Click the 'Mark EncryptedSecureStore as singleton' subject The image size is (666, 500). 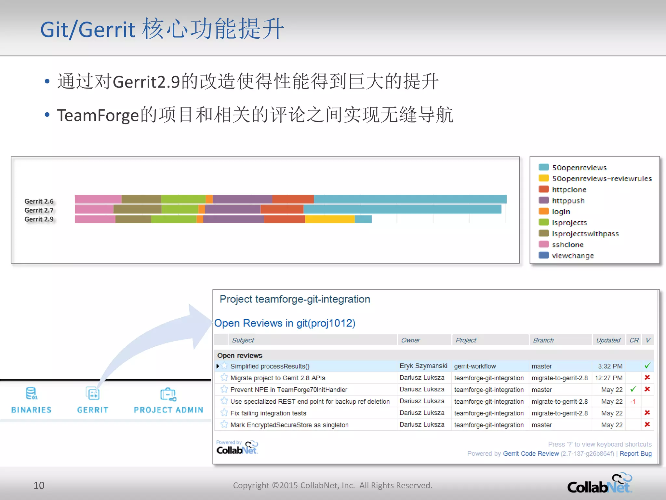[x=289, y=425]
